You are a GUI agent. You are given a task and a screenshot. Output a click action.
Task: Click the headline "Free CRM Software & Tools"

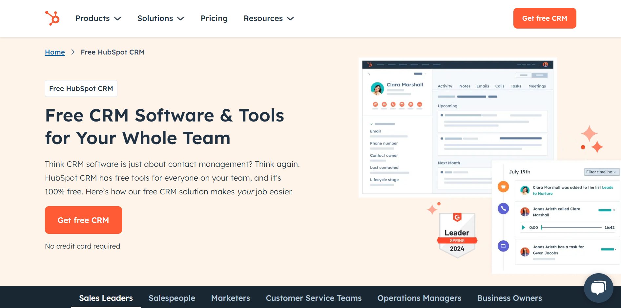click(165, 116)
